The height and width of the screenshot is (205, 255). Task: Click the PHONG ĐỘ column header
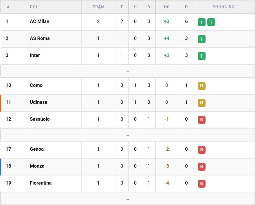tap(223, 7)
